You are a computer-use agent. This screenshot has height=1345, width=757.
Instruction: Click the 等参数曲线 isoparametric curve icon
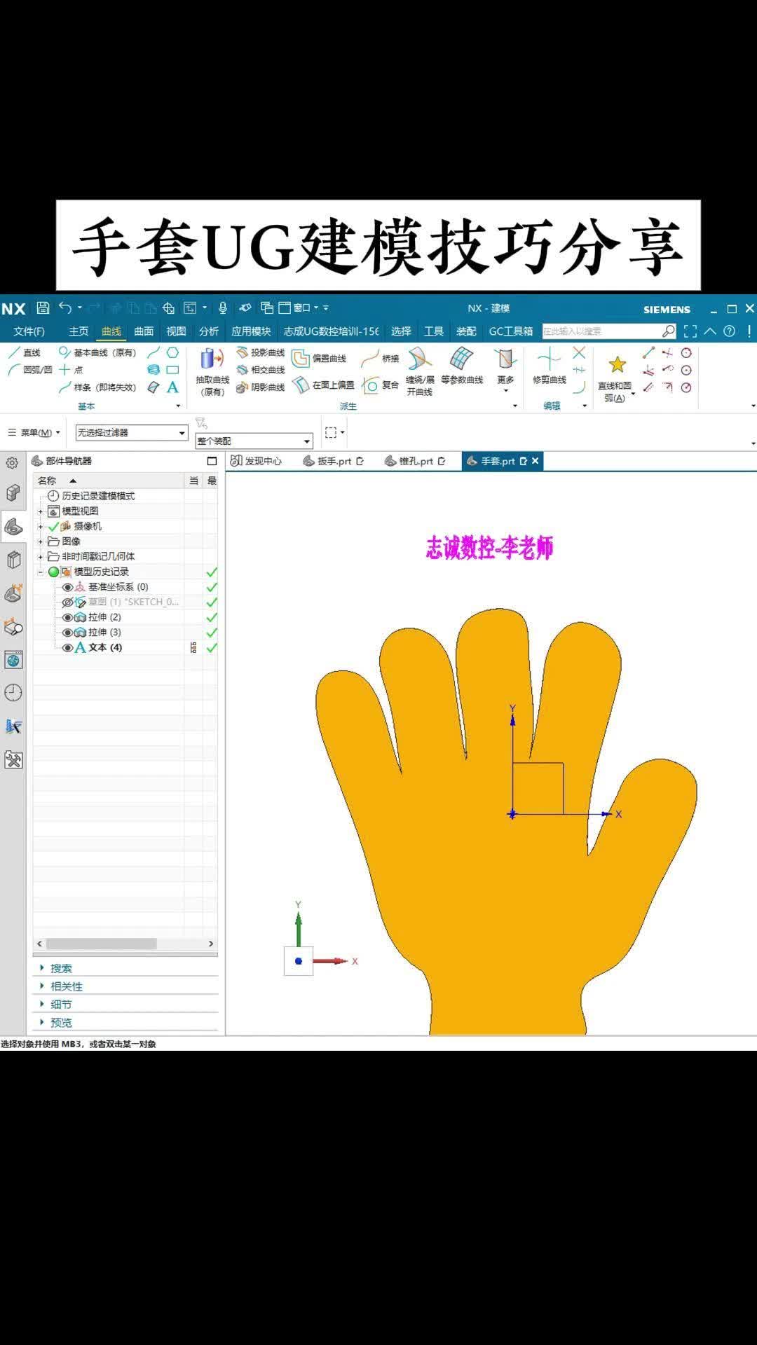[x=461, y=359]
